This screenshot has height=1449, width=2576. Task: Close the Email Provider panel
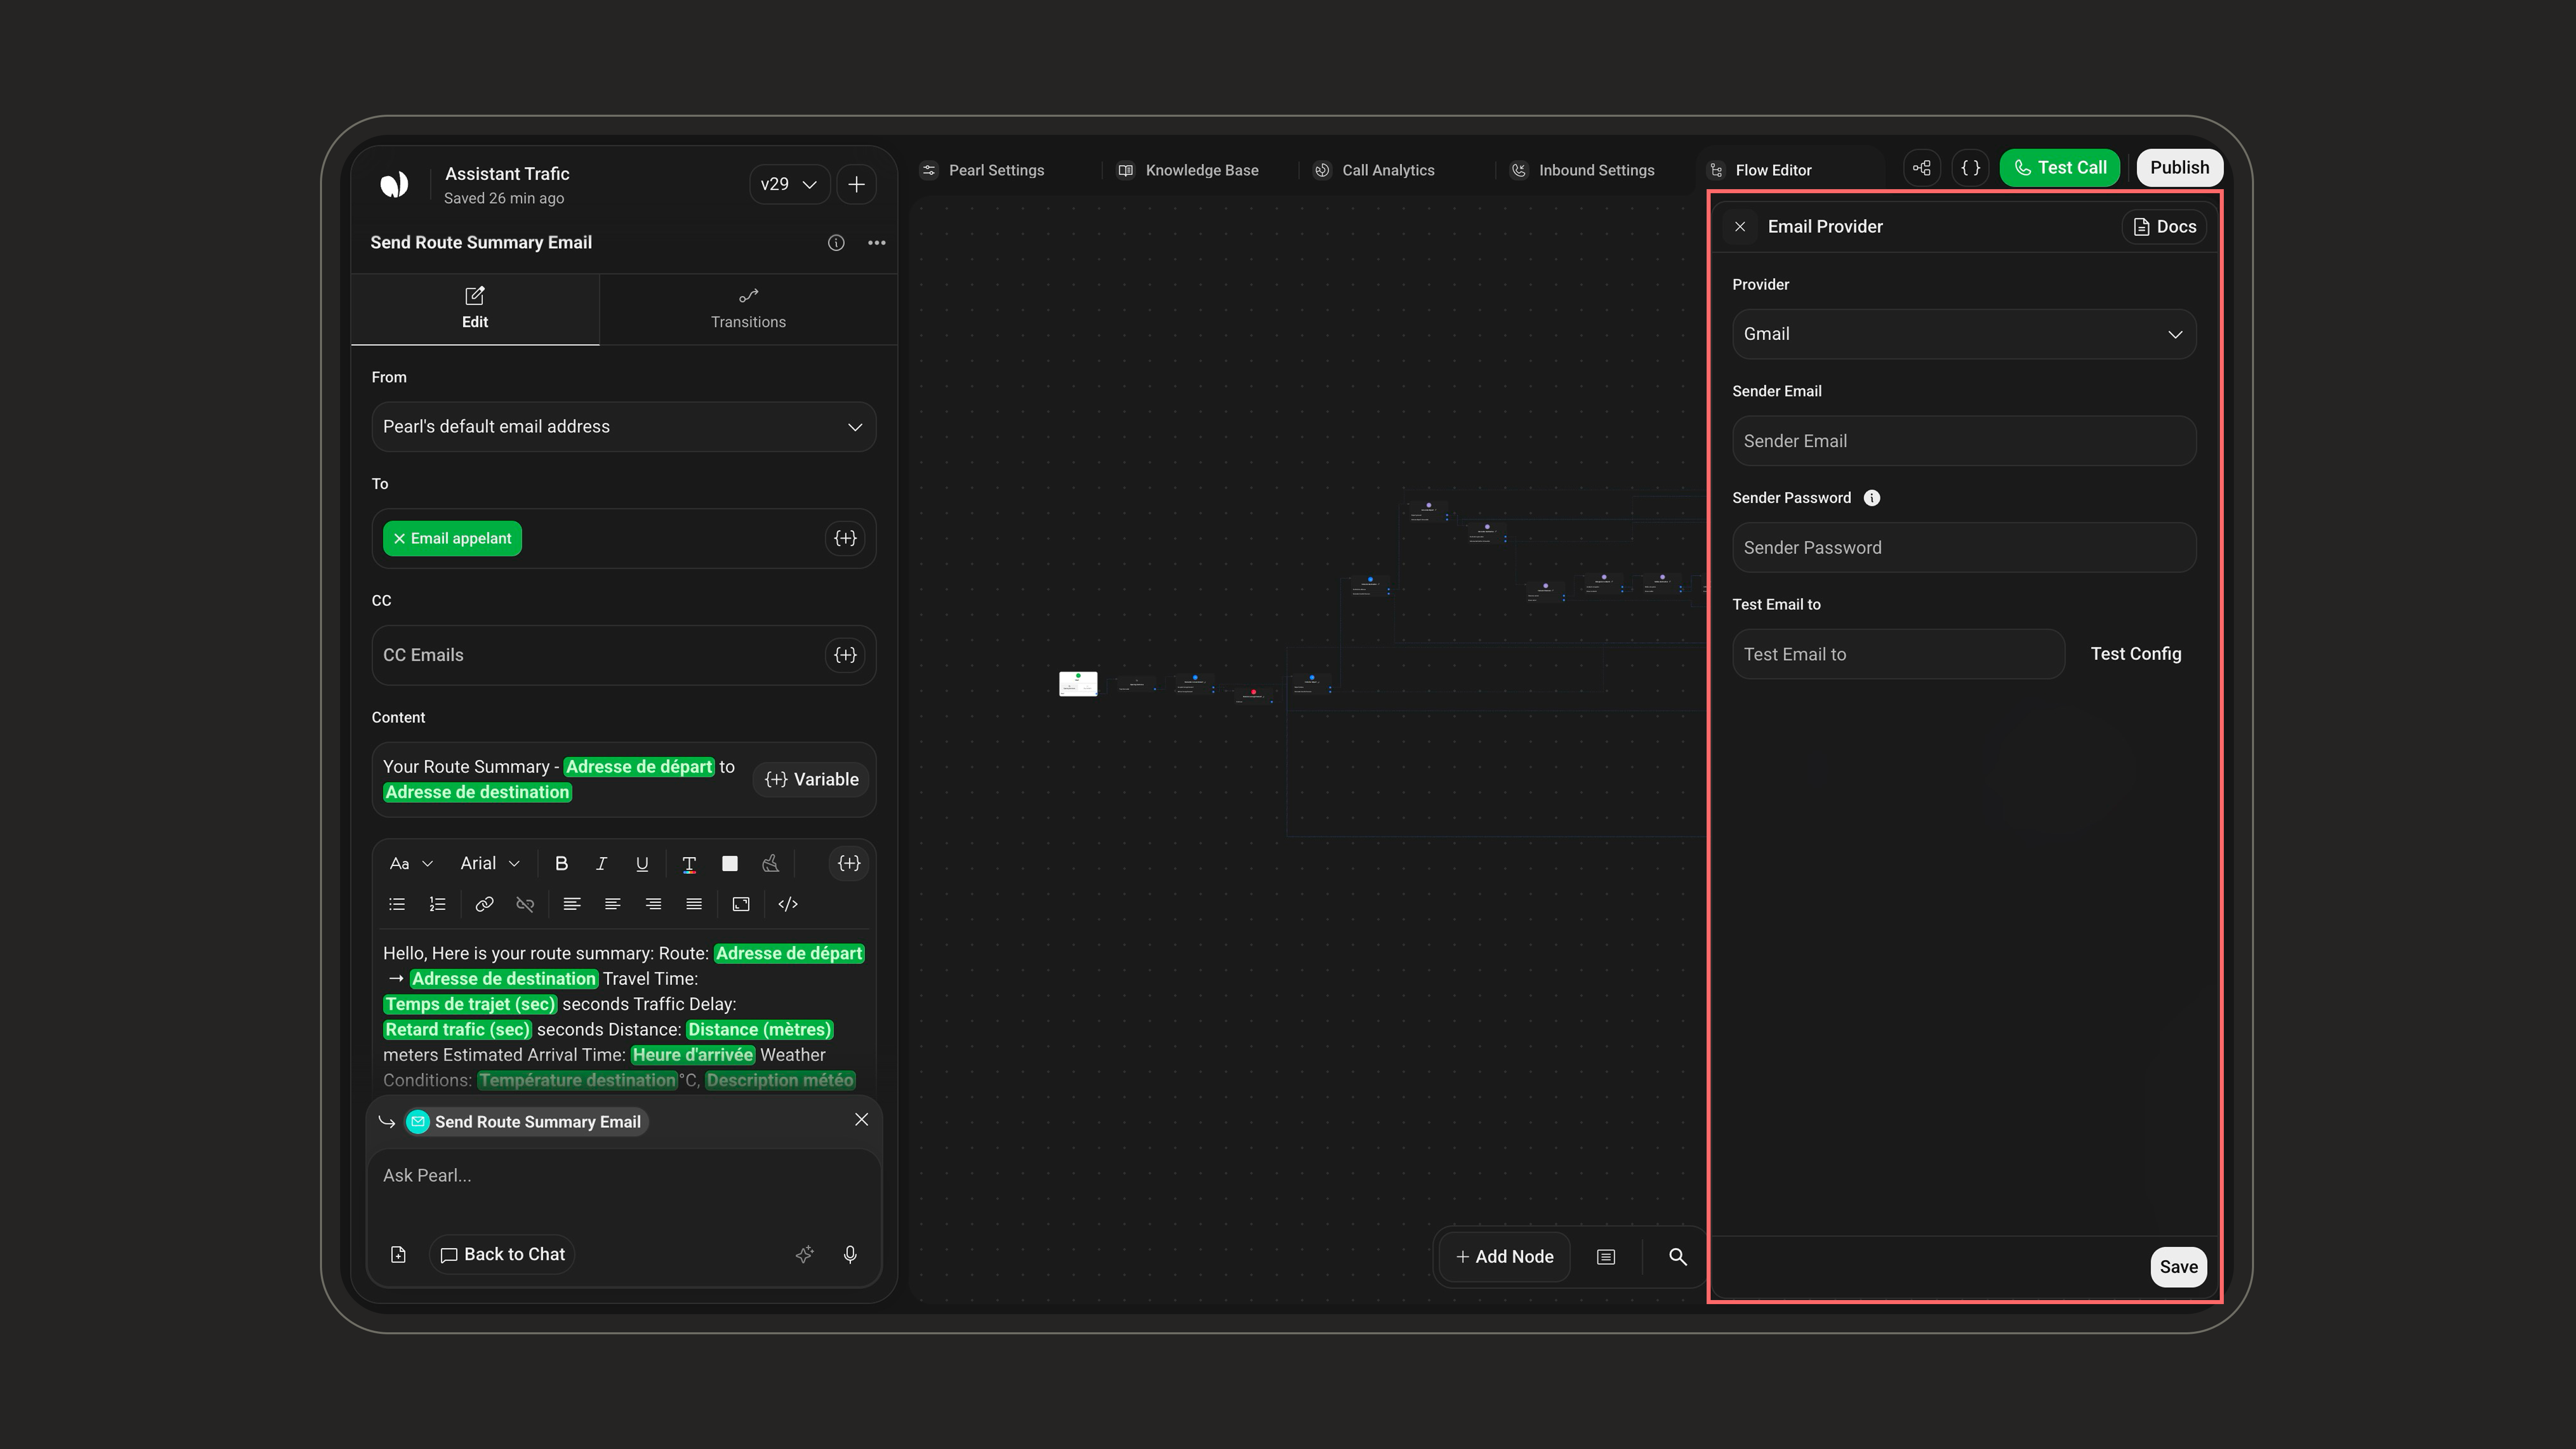click(x=1740, y=227)
